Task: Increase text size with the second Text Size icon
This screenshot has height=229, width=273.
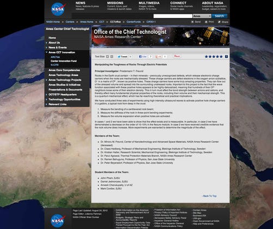Action: click(112, 57)
